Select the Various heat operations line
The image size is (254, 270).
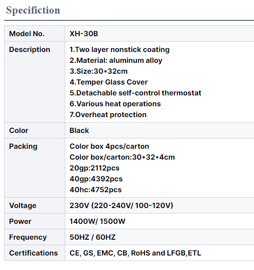coord(115,104)
